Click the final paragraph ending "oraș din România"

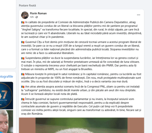[81, 106]
